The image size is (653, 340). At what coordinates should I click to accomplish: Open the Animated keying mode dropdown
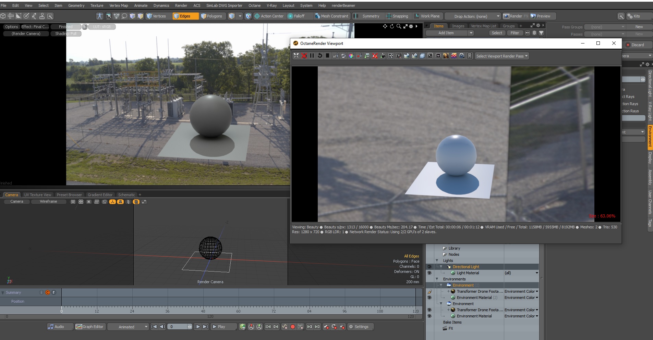128,327
